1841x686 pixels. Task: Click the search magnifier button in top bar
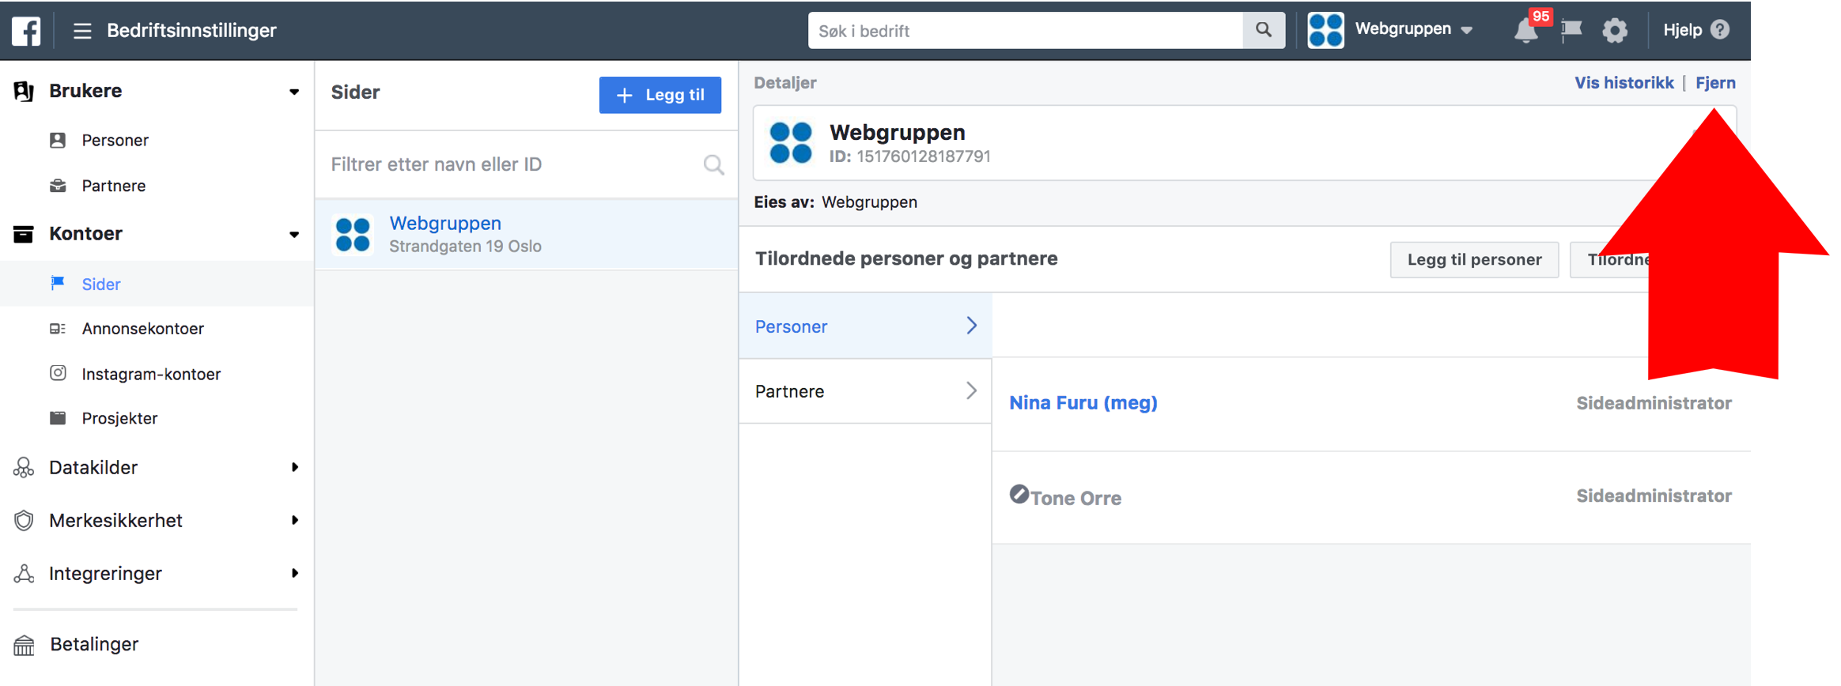(x=1263, y=31)
